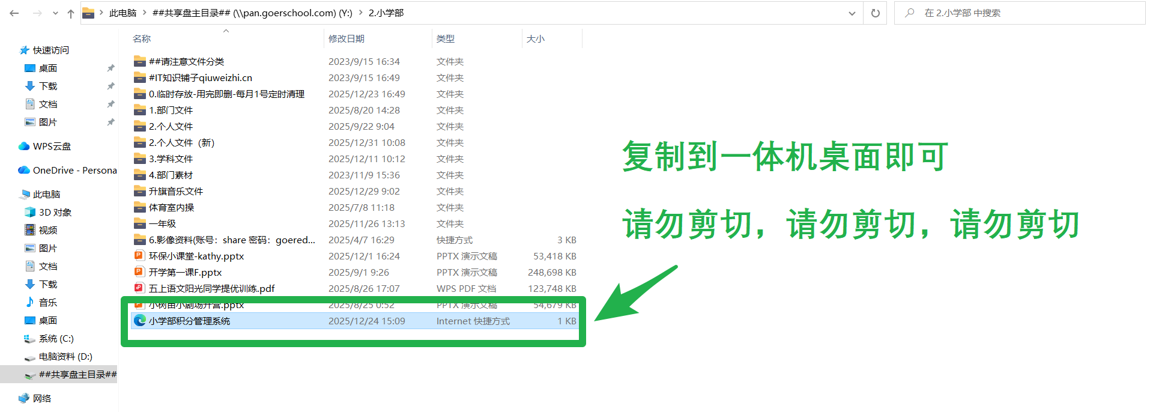Select the 0.临时存放 folder
The height and width of the screenshot is (412, 1153).
(226, 94)
